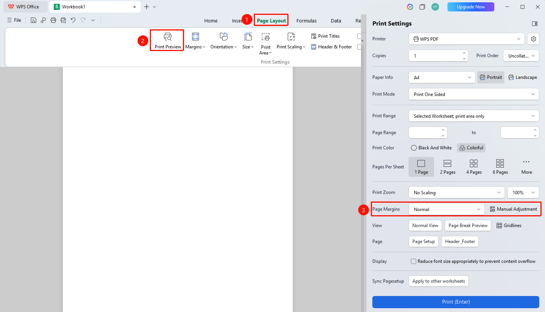Click Manual Adjustment margins icon
Image resolution: width=545 pixels, height=312 pixels.
pos(492,209)
